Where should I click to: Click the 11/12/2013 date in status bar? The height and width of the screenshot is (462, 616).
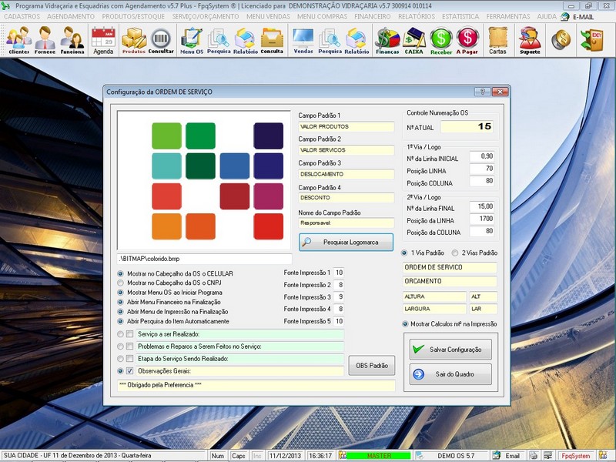285,456
